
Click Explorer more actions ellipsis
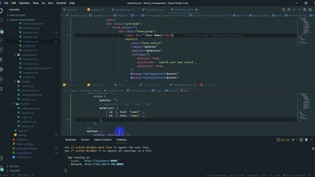coord(56,10)
